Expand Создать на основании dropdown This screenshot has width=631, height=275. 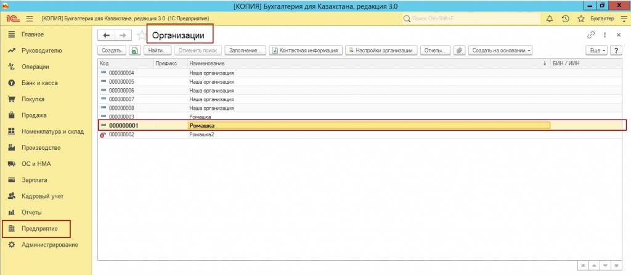(x=500, y=51)
